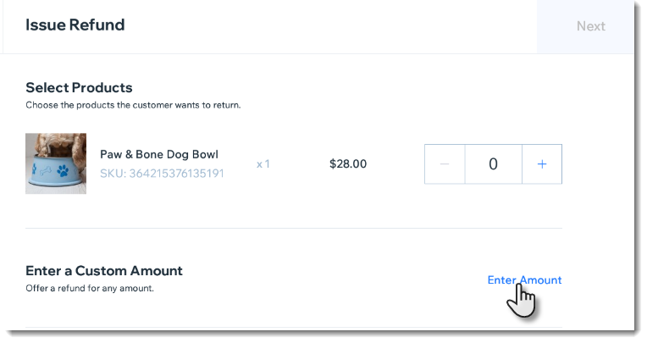Click the blue paw print on the bowl photo
This screenshot has width=647, height=343.
pos(63,170)
